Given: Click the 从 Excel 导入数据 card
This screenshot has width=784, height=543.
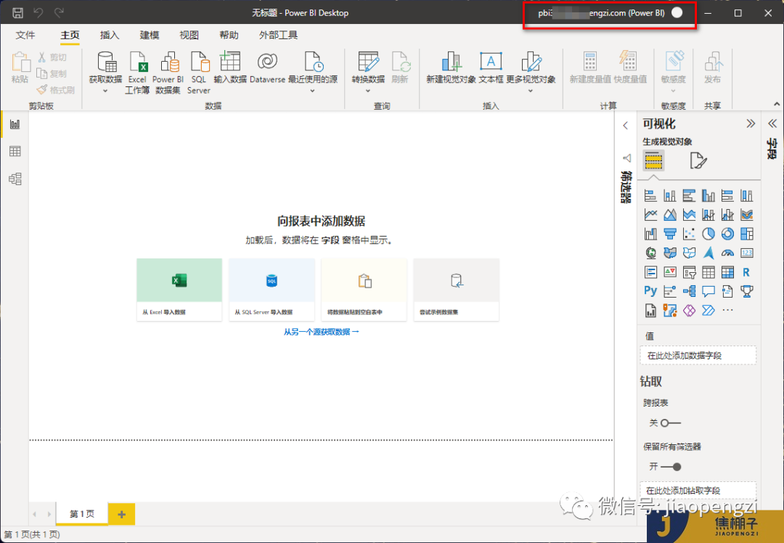Looking at the screenshot, I should [179, 290].
